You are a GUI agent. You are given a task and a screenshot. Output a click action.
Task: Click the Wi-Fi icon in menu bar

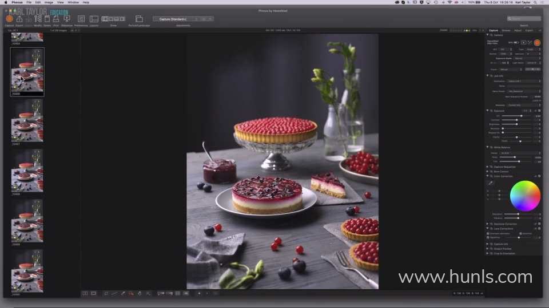click(449, 2)
